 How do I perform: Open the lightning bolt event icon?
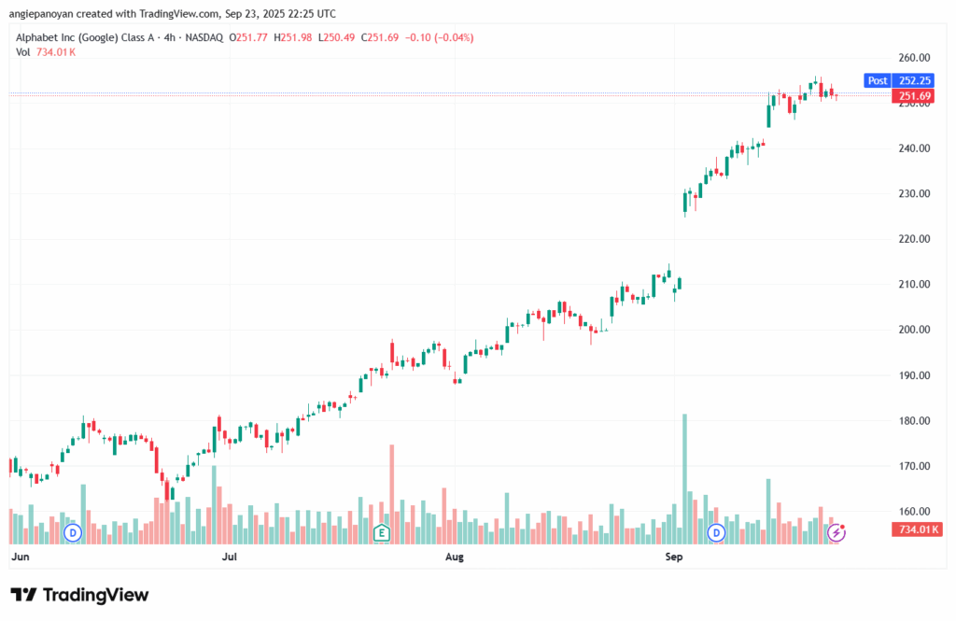838,532
